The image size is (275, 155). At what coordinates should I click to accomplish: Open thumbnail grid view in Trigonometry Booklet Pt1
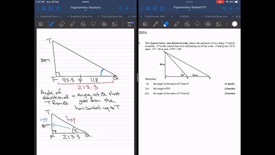coord(148,9)
